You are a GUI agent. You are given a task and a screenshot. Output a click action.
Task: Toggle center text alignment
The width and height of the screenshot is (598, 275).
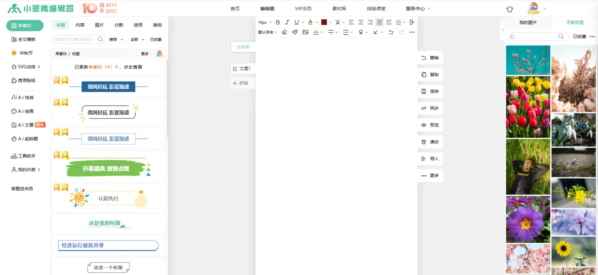pos(360,22)
